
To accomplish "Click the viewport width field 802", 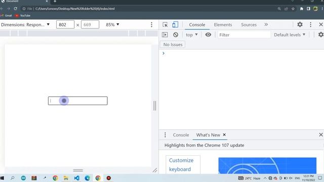I will click(65, 25).
